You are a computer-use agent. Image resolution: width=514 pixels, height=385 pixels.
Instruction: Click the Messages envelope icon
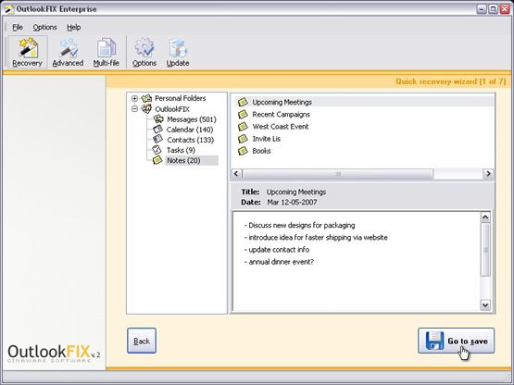click(158, 119)
